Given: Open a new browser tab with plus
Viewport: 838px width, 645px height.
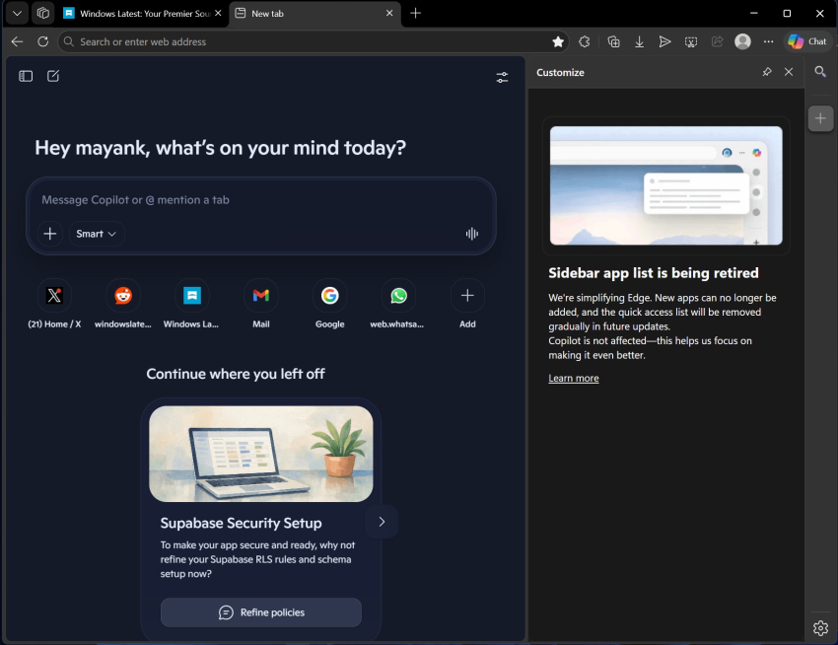Looking at the screenshot, I should (415, 14).
